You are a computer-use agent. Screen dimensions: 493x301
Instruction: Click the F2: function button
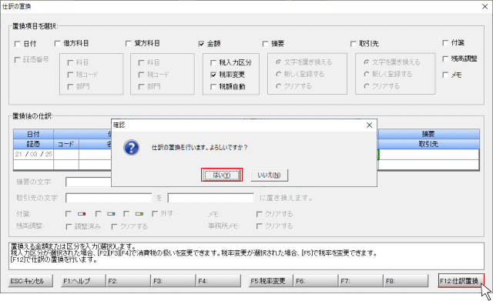[x=129, y=281]
